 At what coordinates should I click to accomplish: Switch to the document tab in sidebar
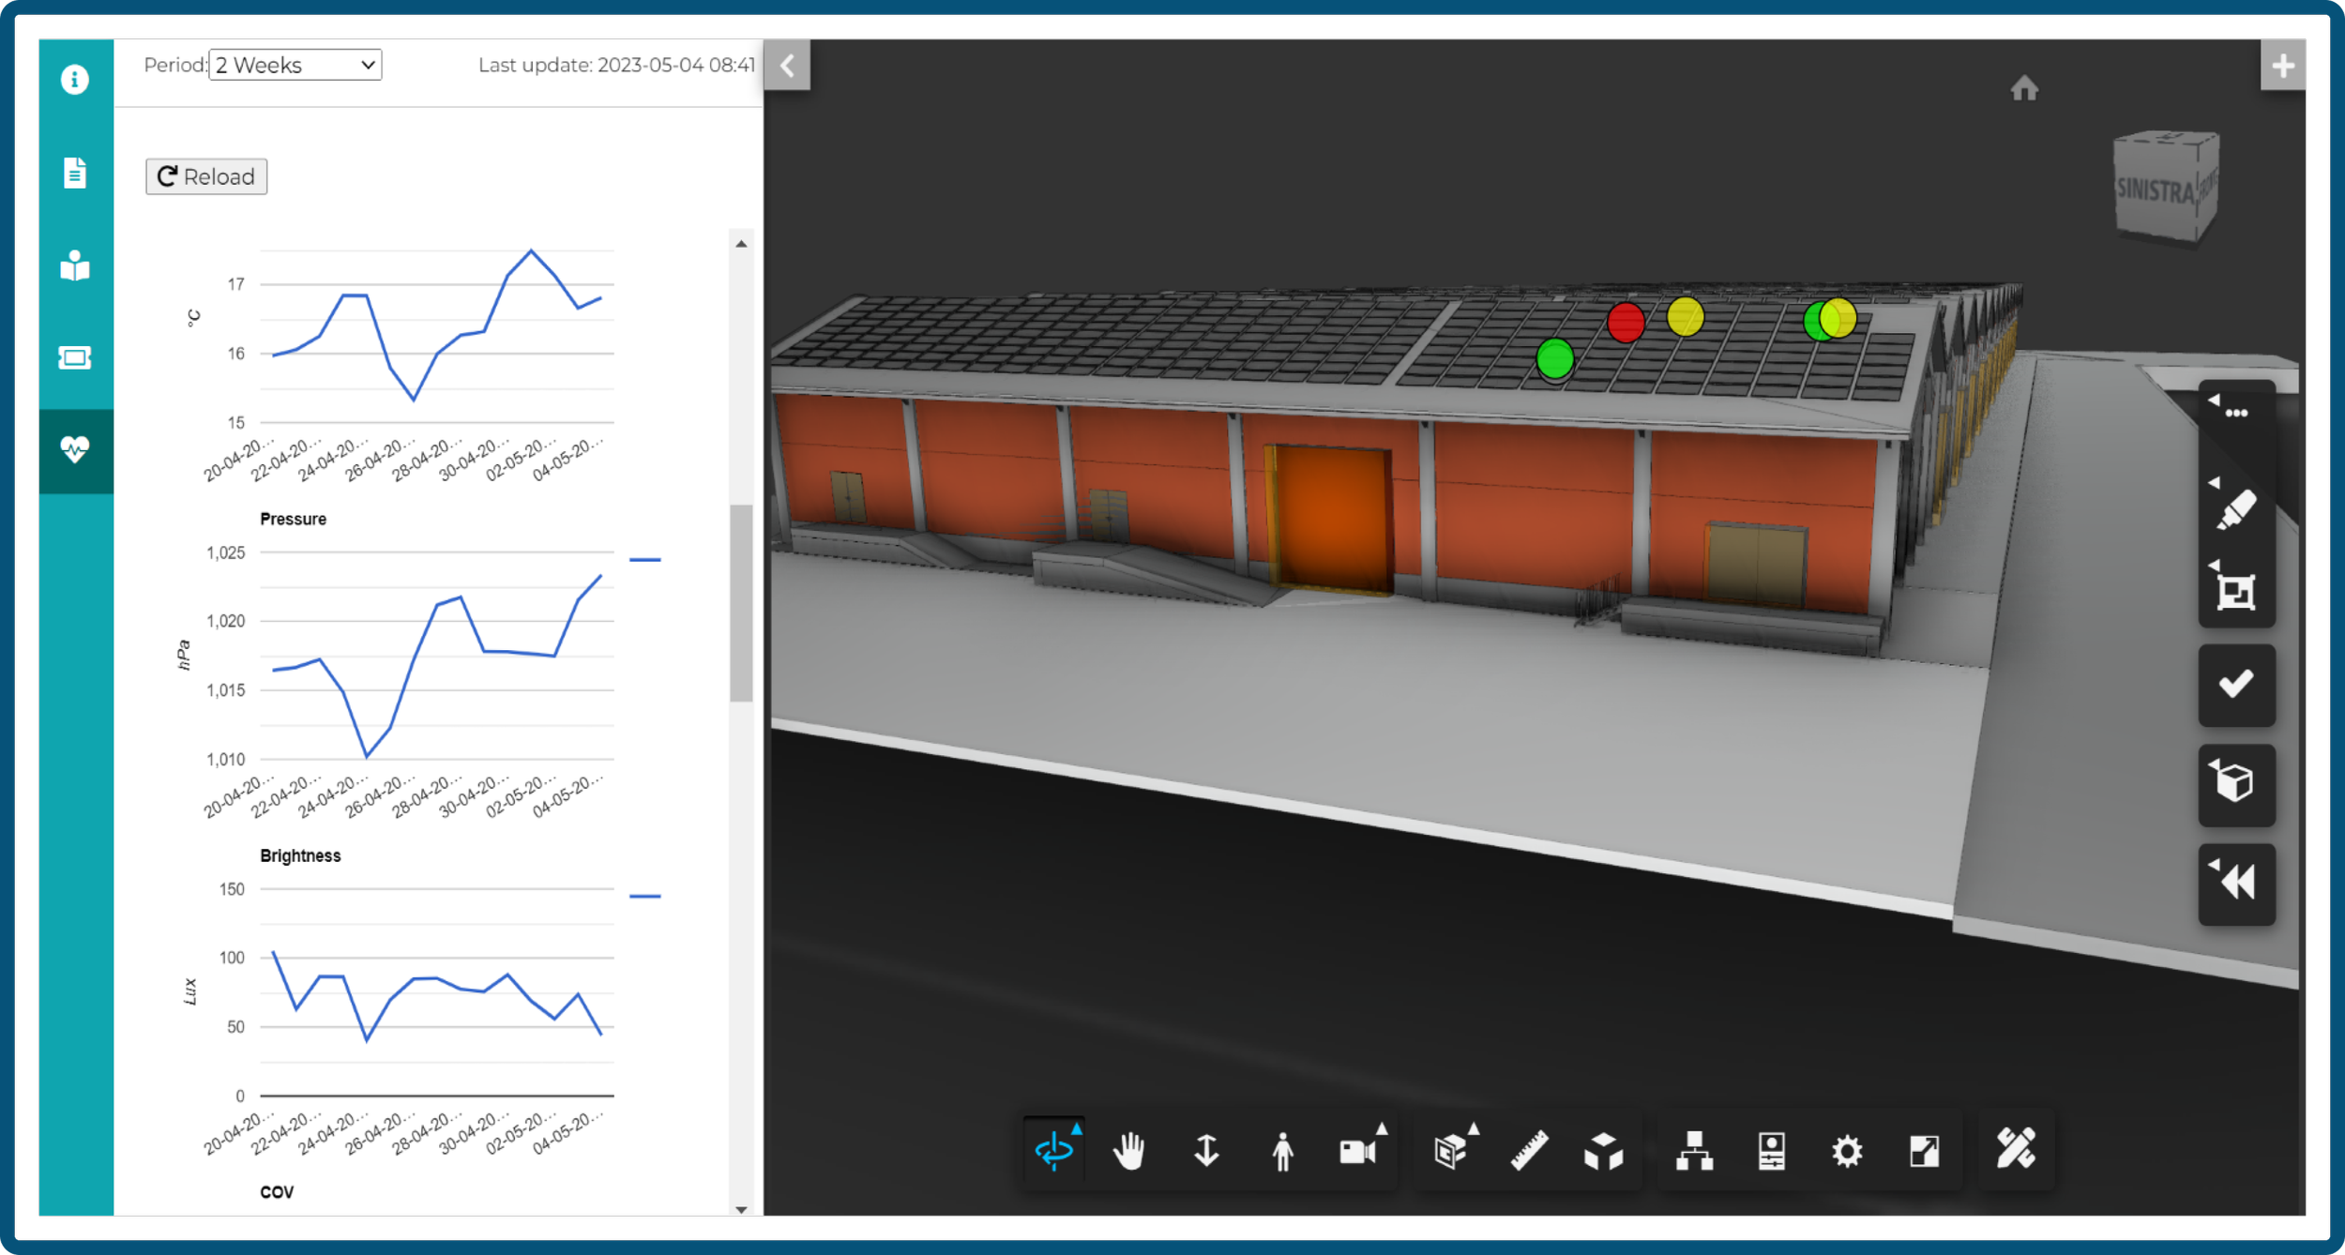pos(75,173)
